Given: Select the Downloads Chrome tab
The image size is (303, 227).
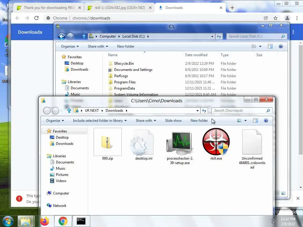Looking at the screenshot, I should click(190, 8).
